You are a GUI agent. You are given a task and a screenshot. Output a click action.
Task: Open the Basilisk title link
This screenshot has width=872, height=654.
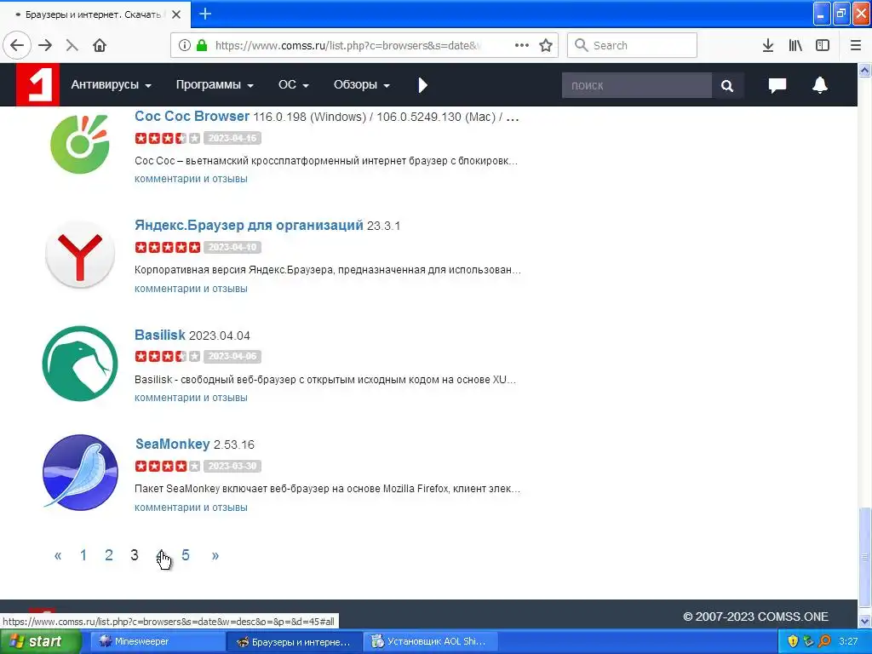(x=159, y=335)
